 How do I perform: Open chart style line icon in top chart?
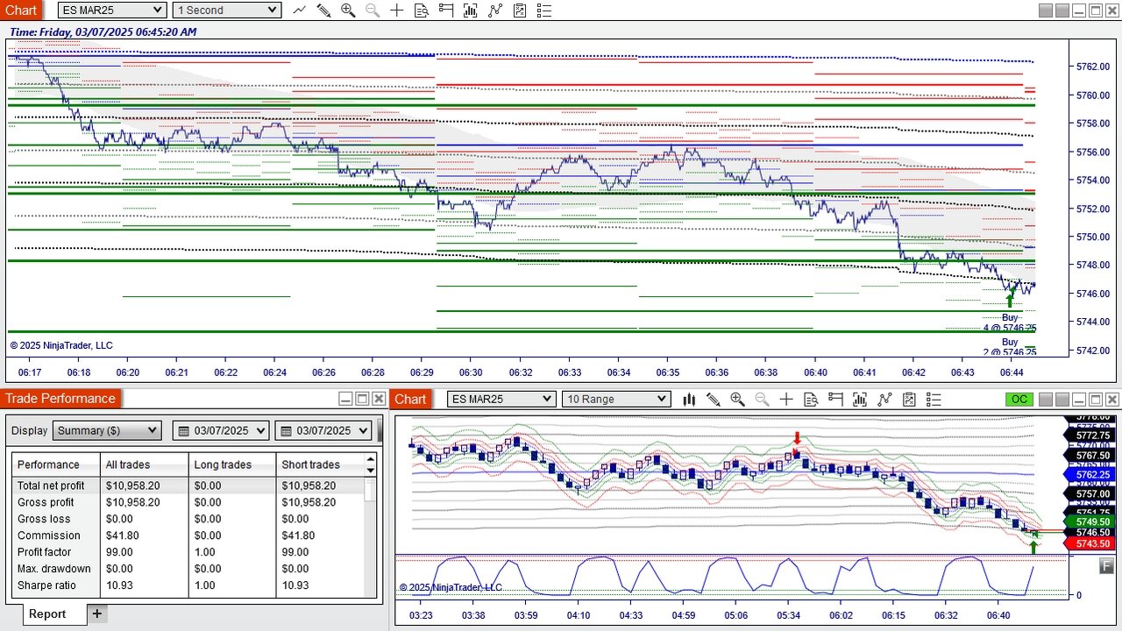point(300,11)
